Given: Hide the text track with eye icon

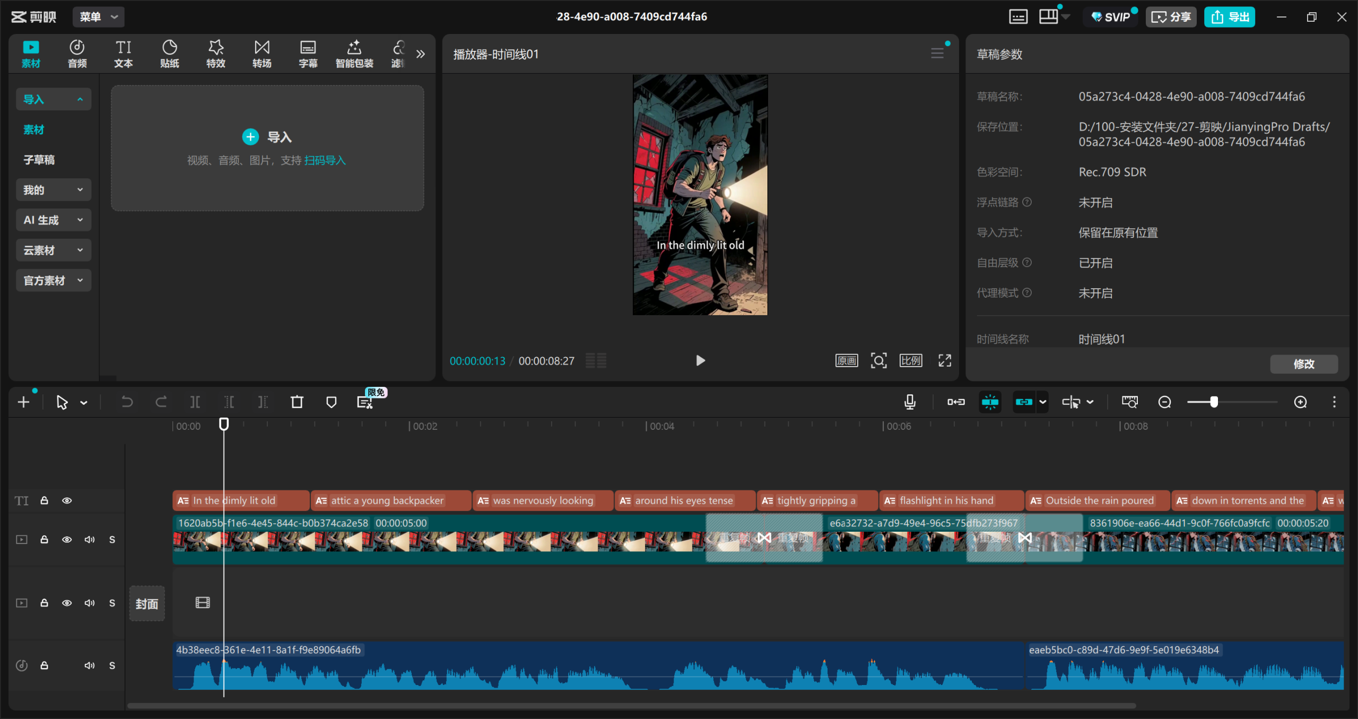Looking at the screenshot, I should pos(67,500).
